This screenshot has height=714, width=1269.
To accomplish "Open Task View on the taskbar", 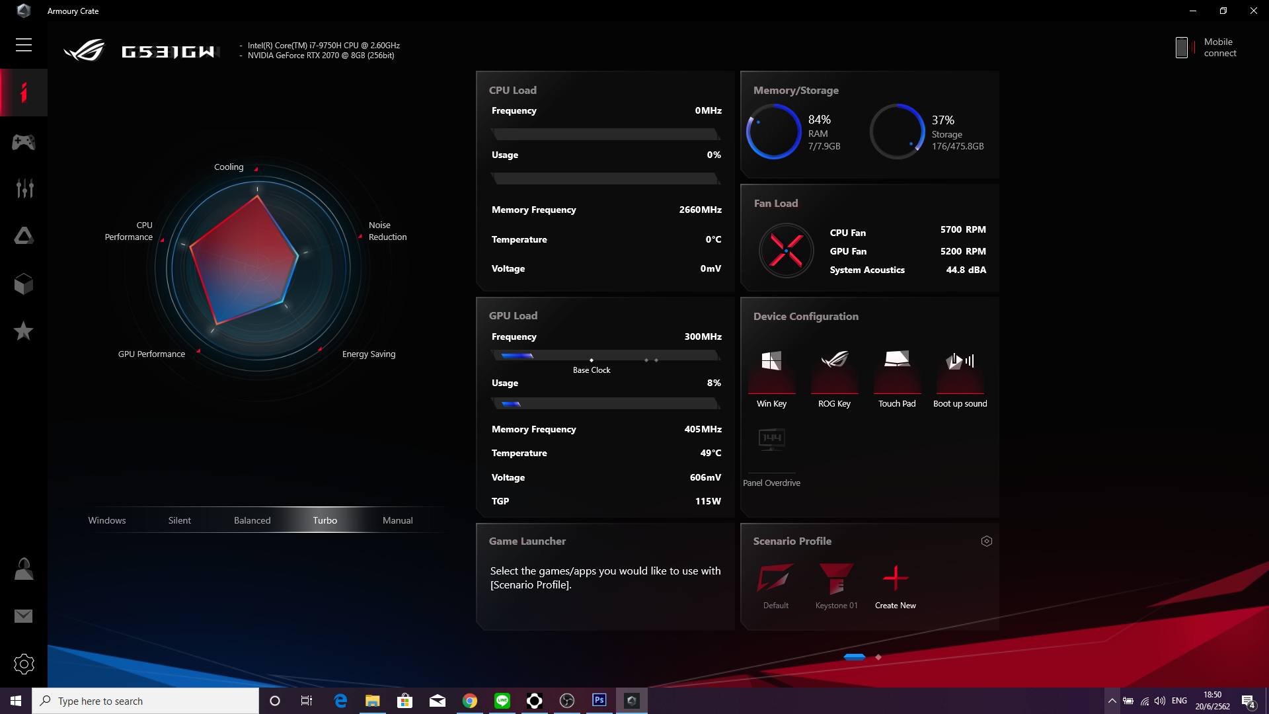I will pos(306,701).
